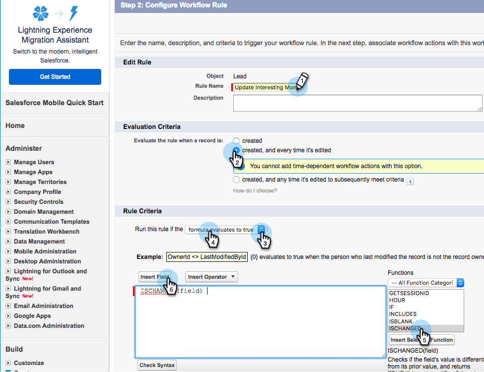The height and width of the screenshot is (372, 484).
Task: Click the Get Started button
Action: tap(55, 77)
